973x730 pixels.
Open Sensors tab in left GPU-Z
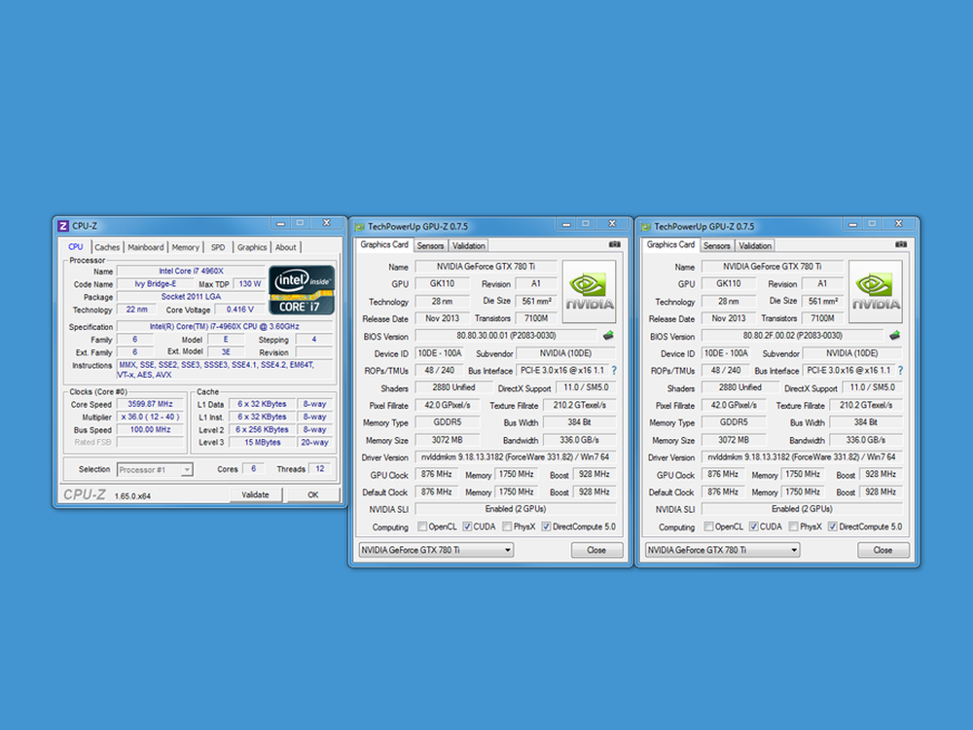coord(430,246)
